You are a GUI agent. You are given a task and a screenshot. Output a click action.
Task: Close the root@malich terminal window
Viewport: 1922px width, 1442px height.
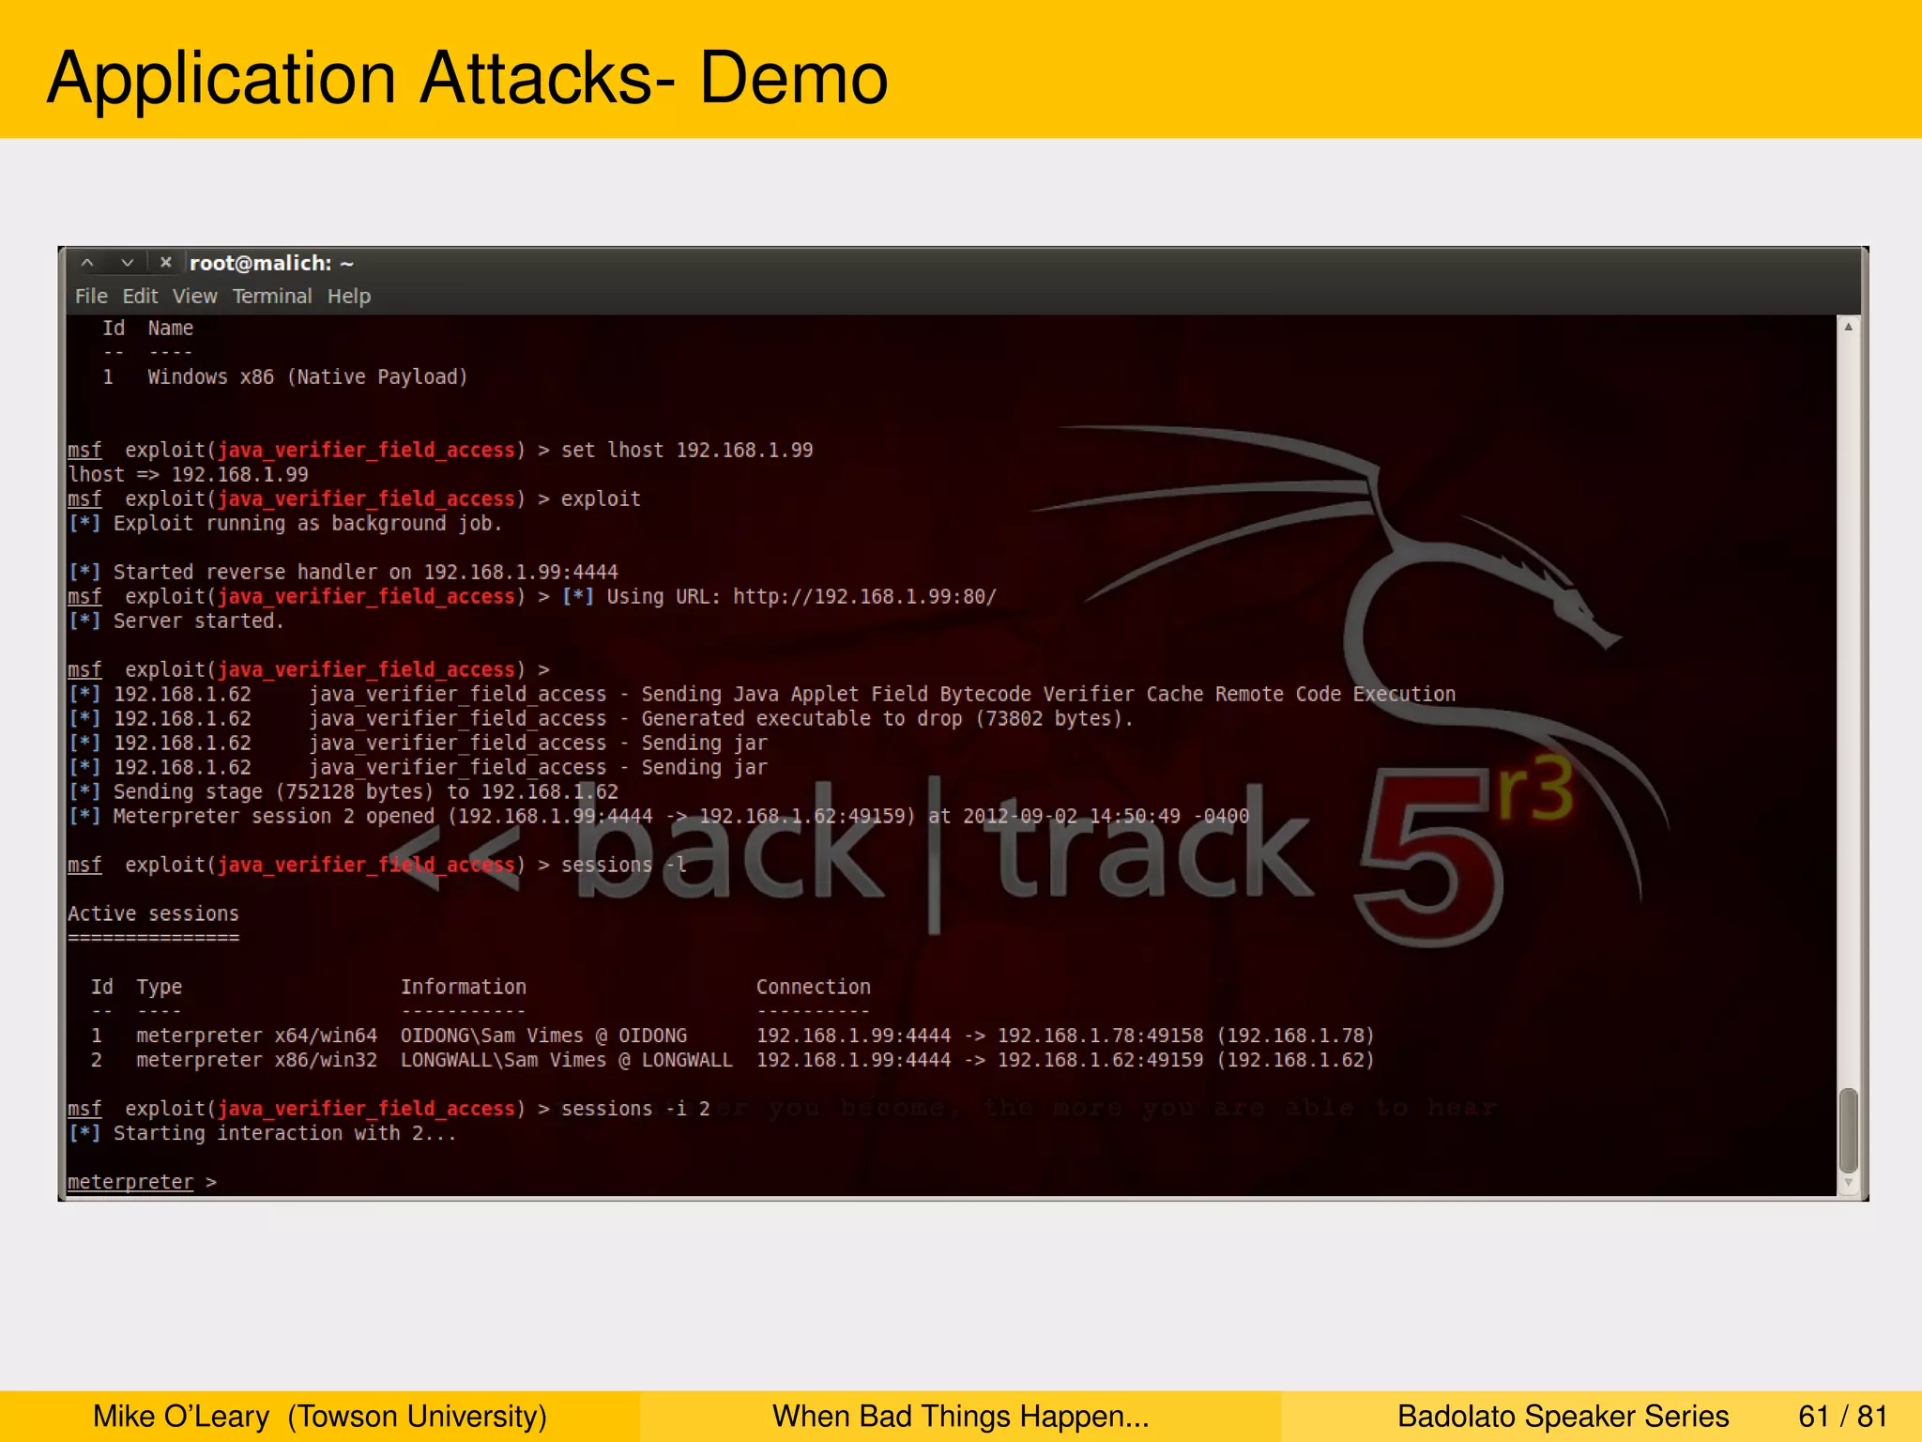(165, 263)
